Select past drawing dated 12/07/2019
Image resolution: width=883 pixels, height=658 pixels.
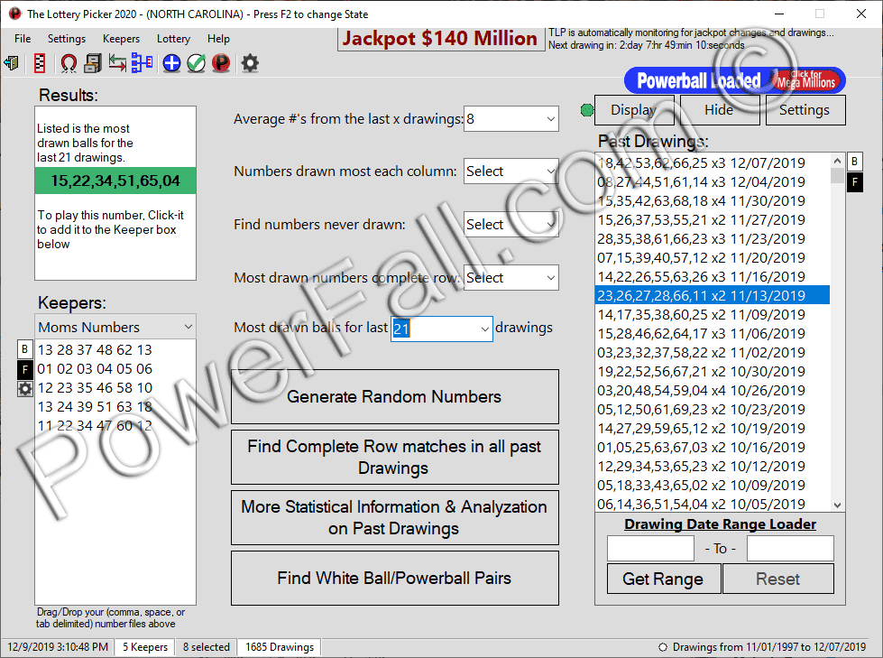tap(713, 162)
